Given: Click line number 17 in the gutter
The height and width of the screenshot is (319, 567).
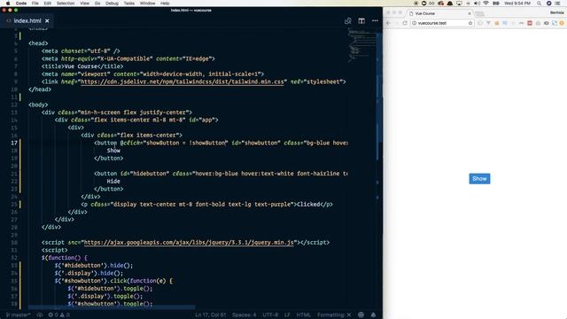Looking at the screenshot, I should (14, 143).
